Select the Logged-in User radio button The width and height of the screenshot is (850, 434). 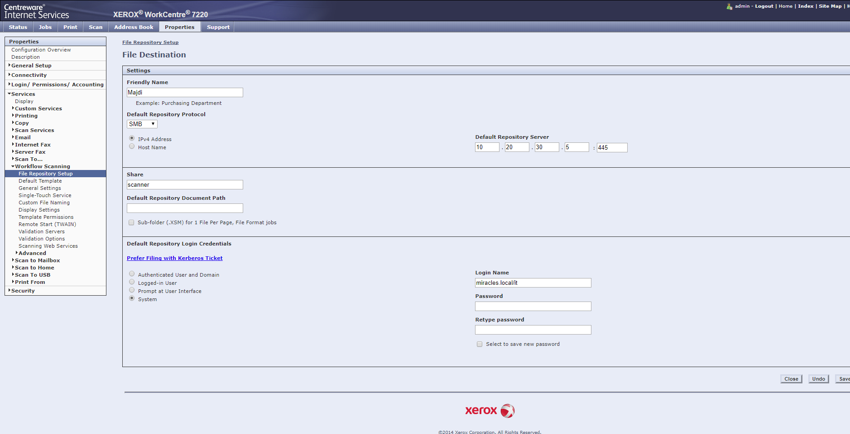click(x=132, y=282)
